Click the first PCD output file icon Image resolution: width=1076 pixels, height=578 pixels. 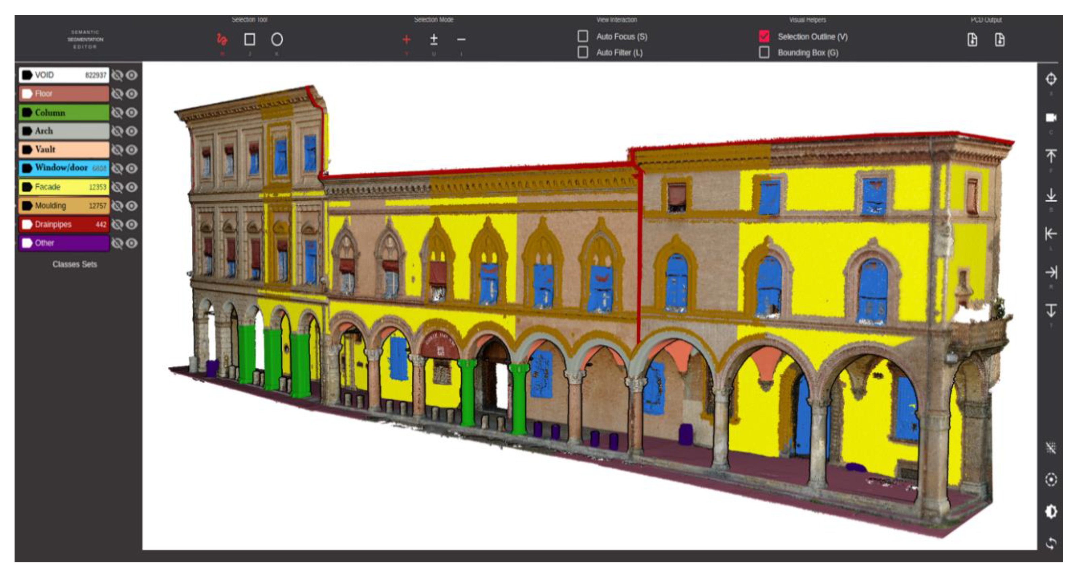(x=973, y=40)
